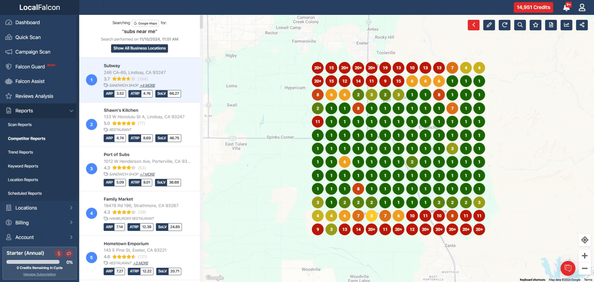Click the dollar sign subscription icon
This screenshot has width=594, height=282.
pos(59,253)
